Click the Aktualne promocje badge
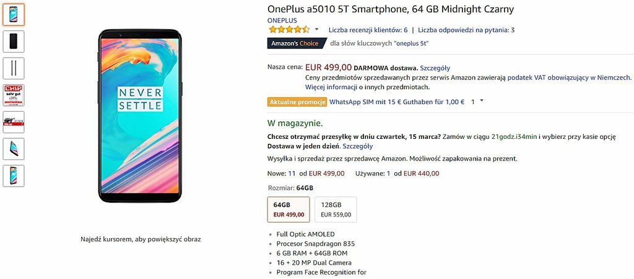The height and width of the screenshot is (279, 634). coord(297,102)
